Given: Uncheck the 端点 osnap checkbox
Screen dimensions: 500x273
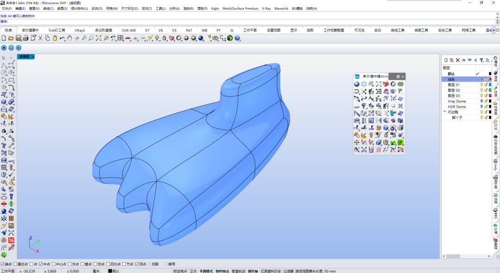Looking at the screenshot, I should 2,264.
